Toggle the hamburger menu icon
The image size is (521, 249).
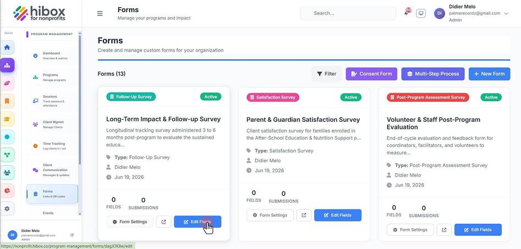[x=100, y=14]
